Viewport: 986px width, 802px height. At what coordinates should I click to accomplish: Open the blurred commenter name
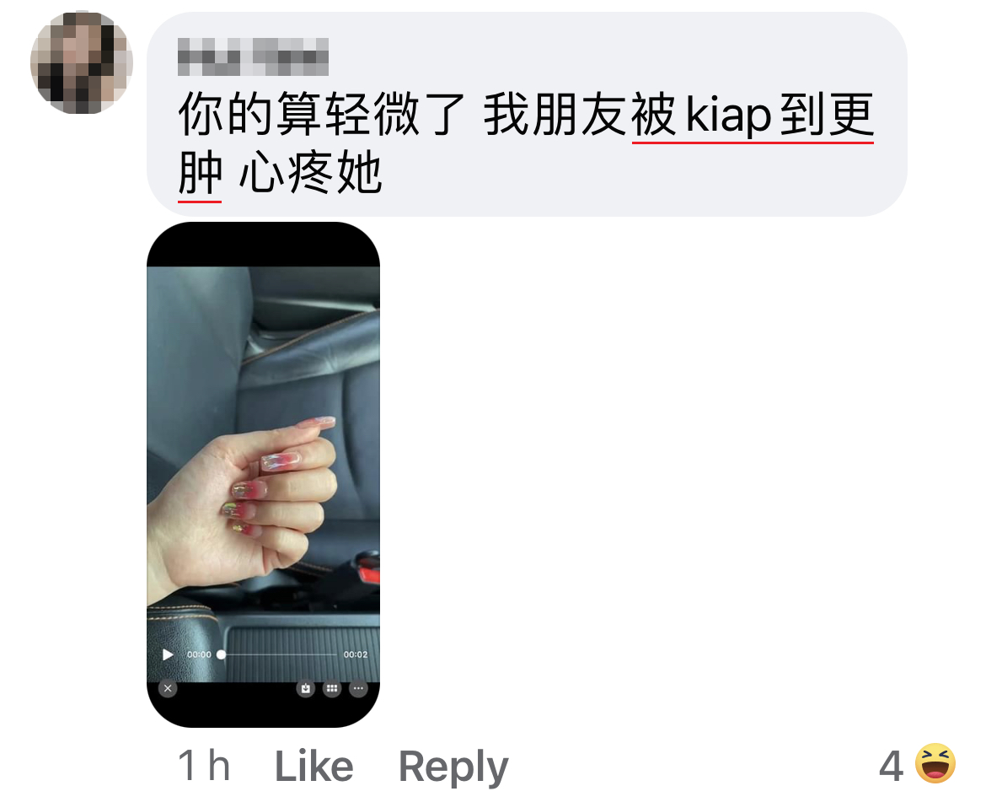pyautogui.click(x=253, y=57)
